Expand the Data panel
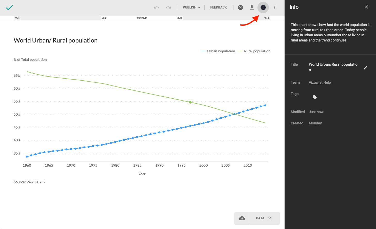The width and height of the screenshot is (376, 229). click(x=264, y=218)
